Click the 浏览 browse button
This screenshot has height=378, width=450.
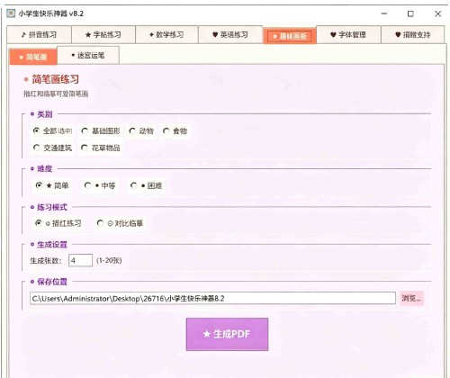click(411, 298)
